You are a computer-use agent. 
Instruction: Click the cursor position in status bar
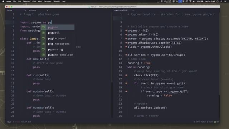pyautogui.click(x=30, y=122)
